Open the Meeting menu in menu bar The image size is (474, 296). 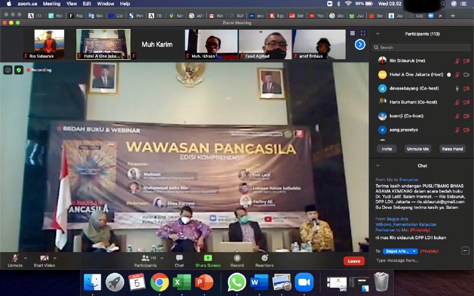pos(52,4)
